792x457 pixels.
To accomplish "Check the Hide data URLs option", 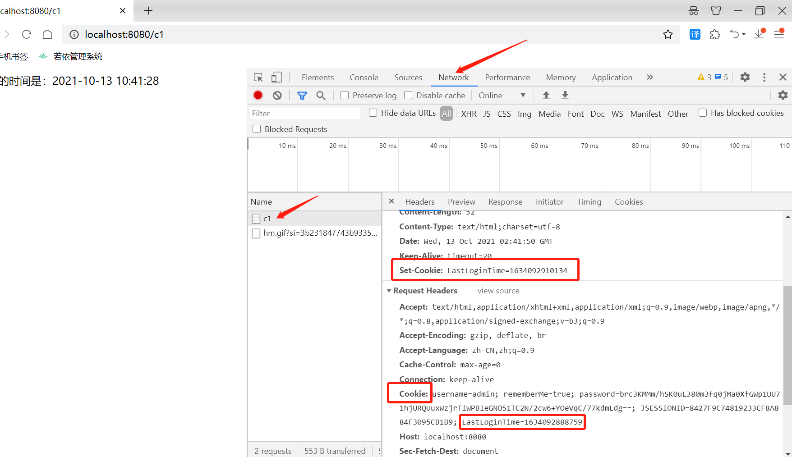I will click(373, 113).
